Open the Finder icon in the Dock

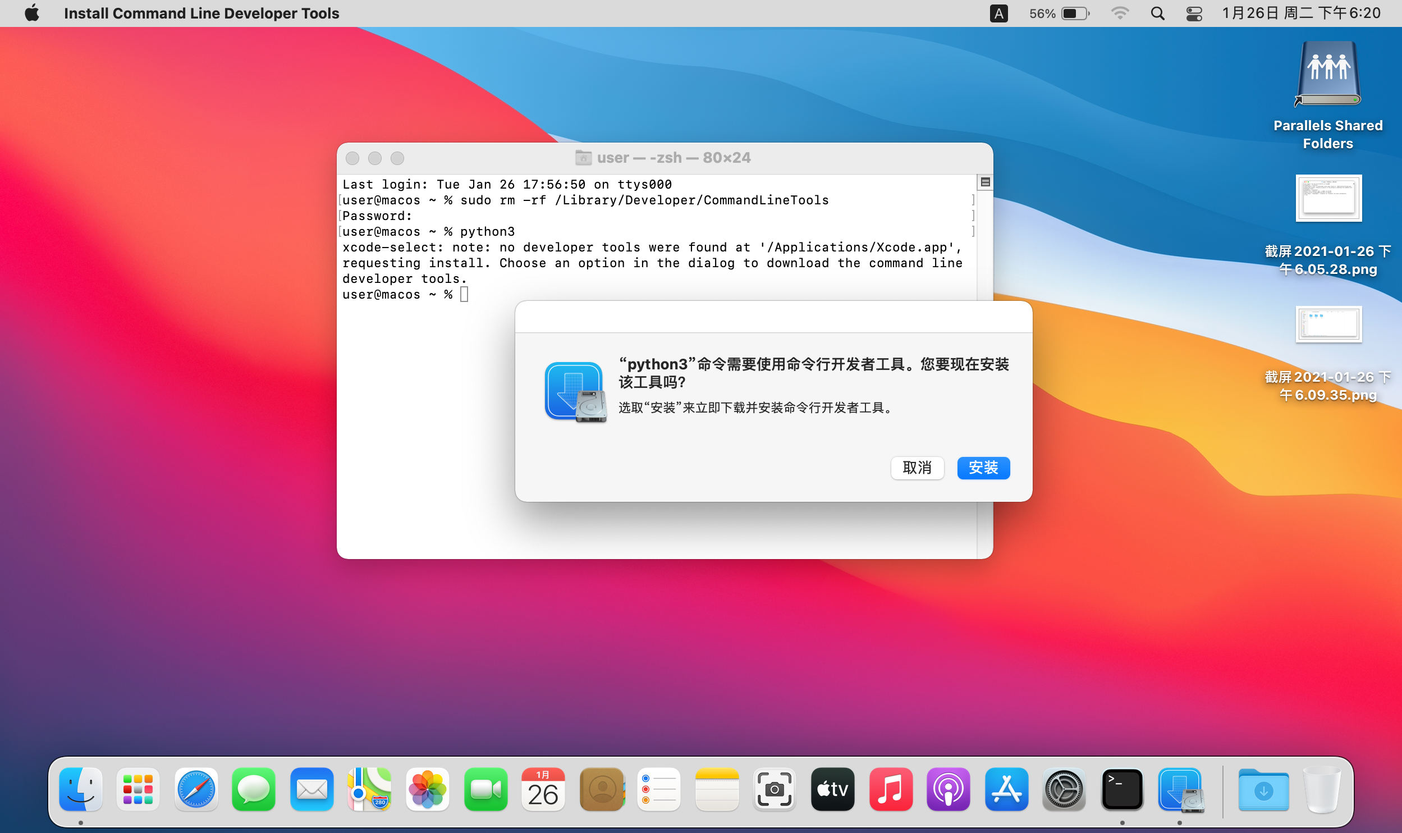click(80, 789)
